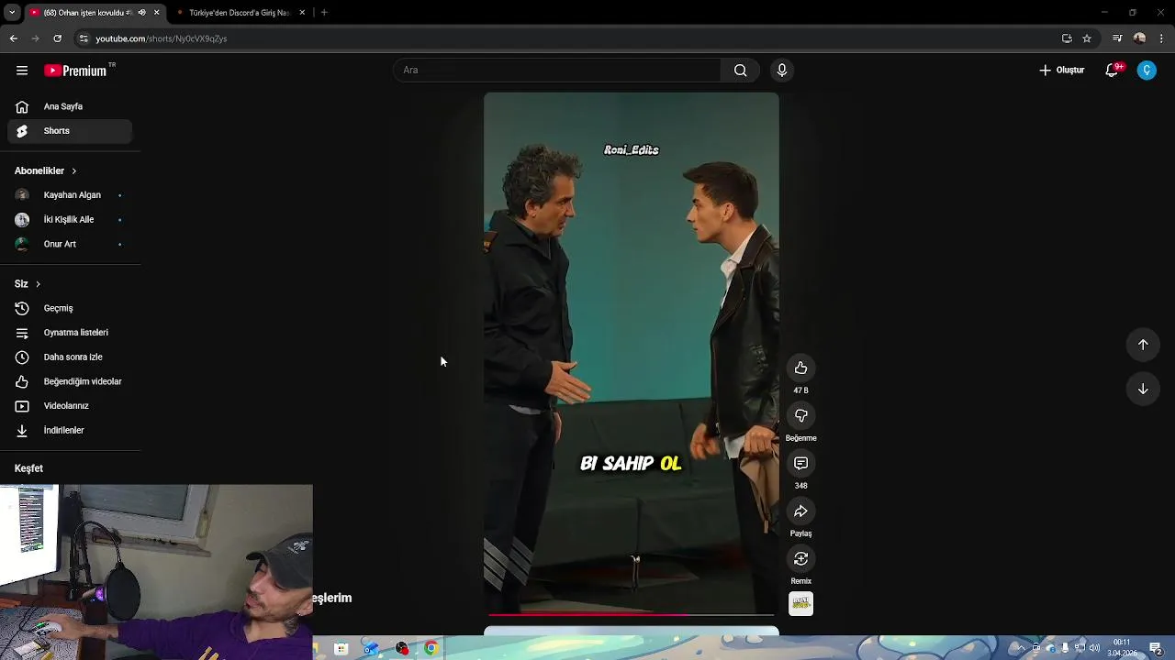Open Chrome profile avatar

tap(1139, 38)
